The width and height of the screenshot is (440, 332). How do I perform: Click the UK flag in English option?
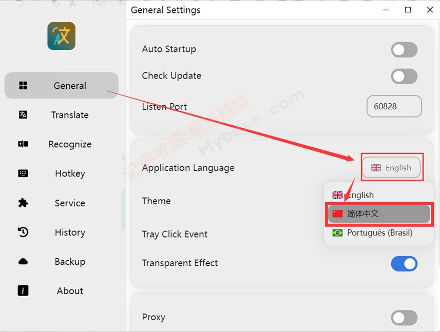(337, 195)
